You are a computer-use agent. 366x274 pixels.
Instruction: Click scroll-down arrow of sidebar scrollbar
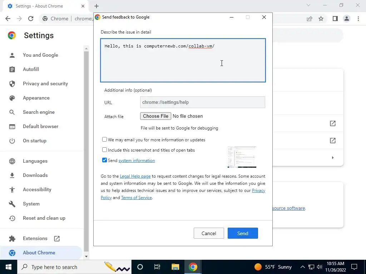coord(86,256)
